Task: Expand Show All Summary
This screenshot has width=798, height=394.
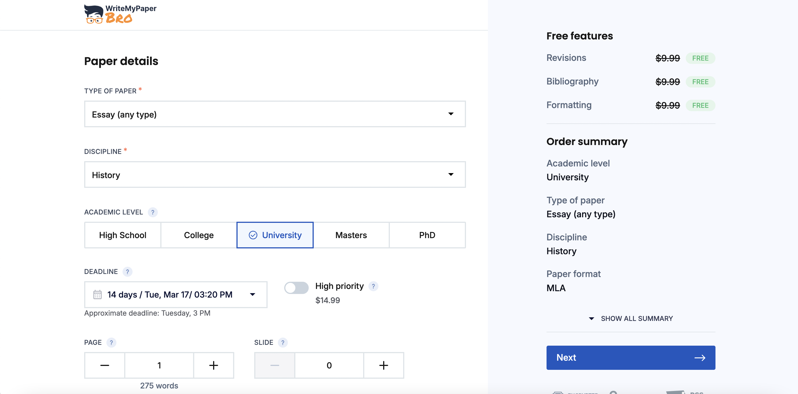Action: pyautogui.click(x=631, y=318)
